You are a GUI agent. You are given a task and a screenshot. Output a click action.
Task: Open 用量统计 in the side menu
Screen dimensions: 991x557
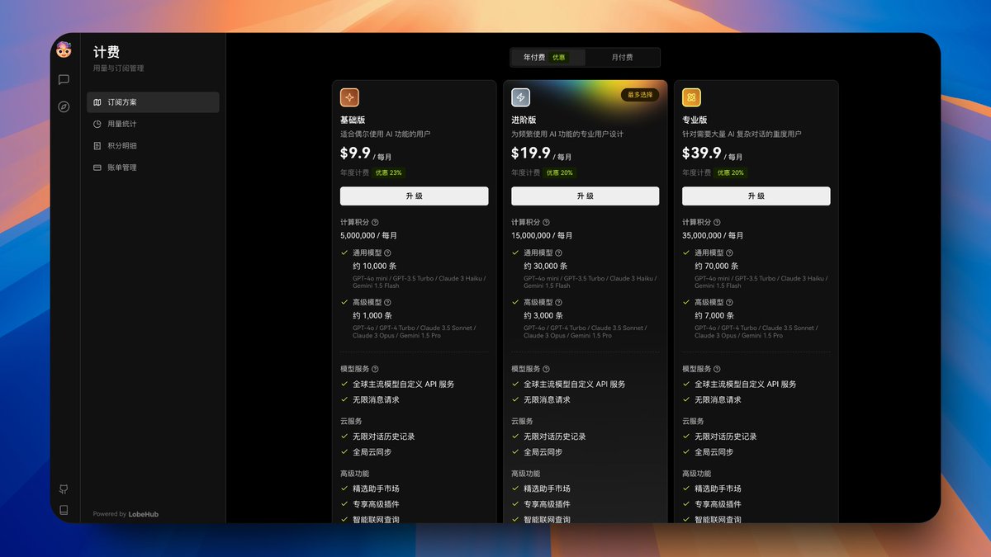coord(153,124)
